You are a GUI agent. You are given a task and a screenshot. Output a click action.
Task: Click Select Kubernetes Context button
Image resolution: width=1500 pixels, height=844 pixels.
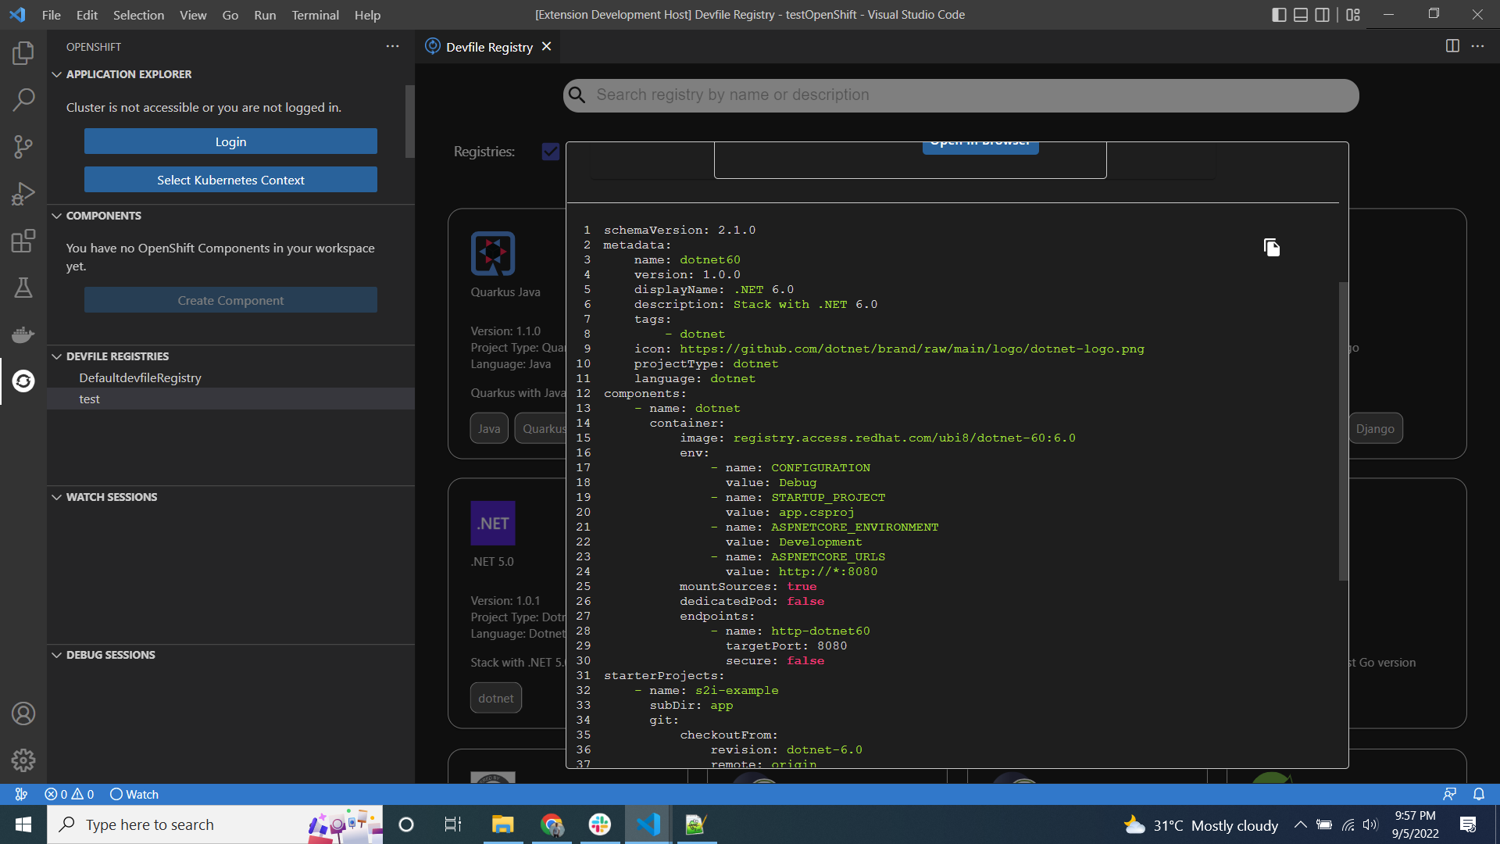click(230, 180)
